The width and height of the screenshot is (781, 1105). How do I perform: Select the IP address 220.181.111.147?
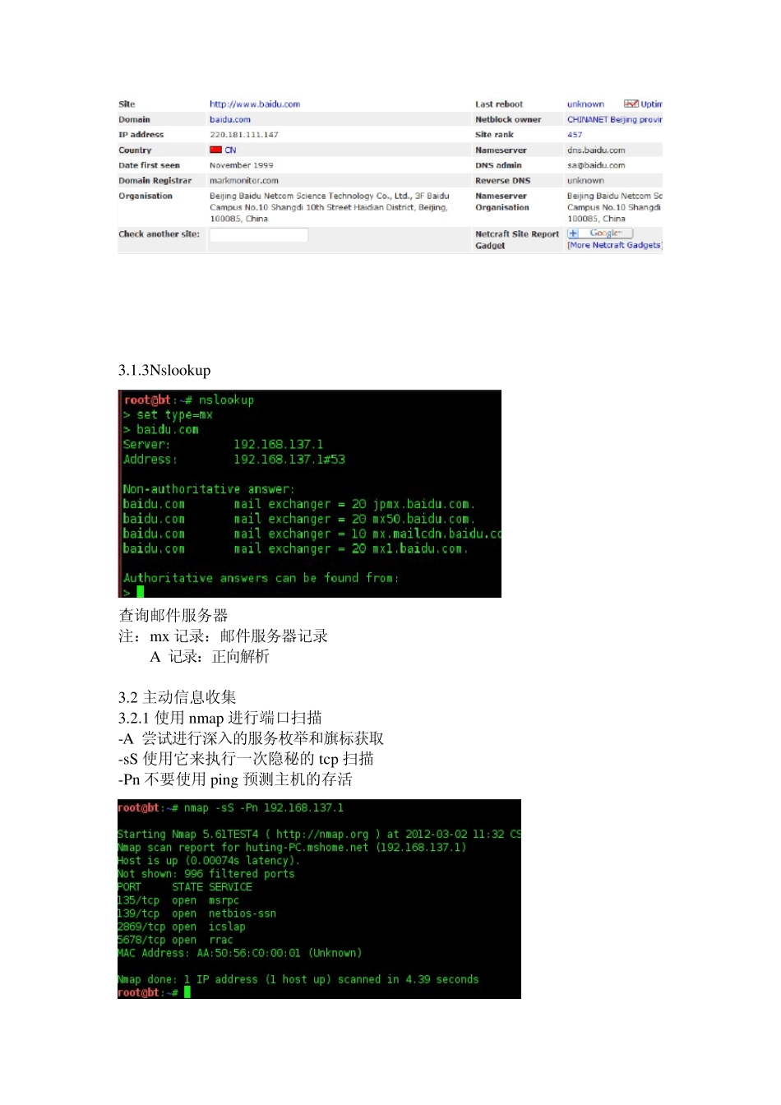[x=243, y=135]
